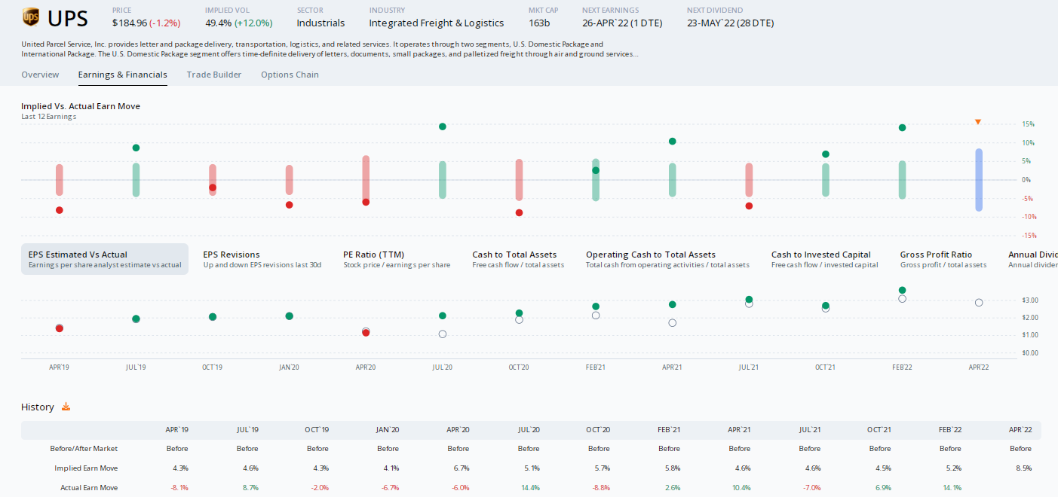Open the Trade Builder tab
1058x497 pixels.
(214, 75)
